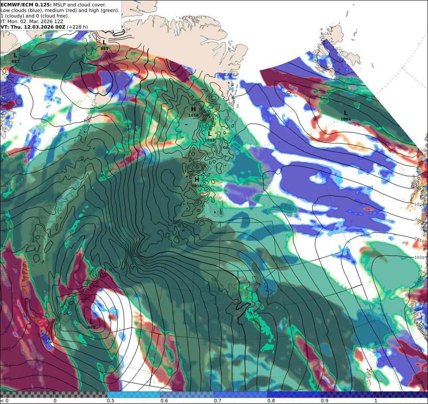This screenshot has width=428, height=404.
Task: Click the "IT: Mon. 02. Mar. 2026 12Z" line
Action: (32, 21)
